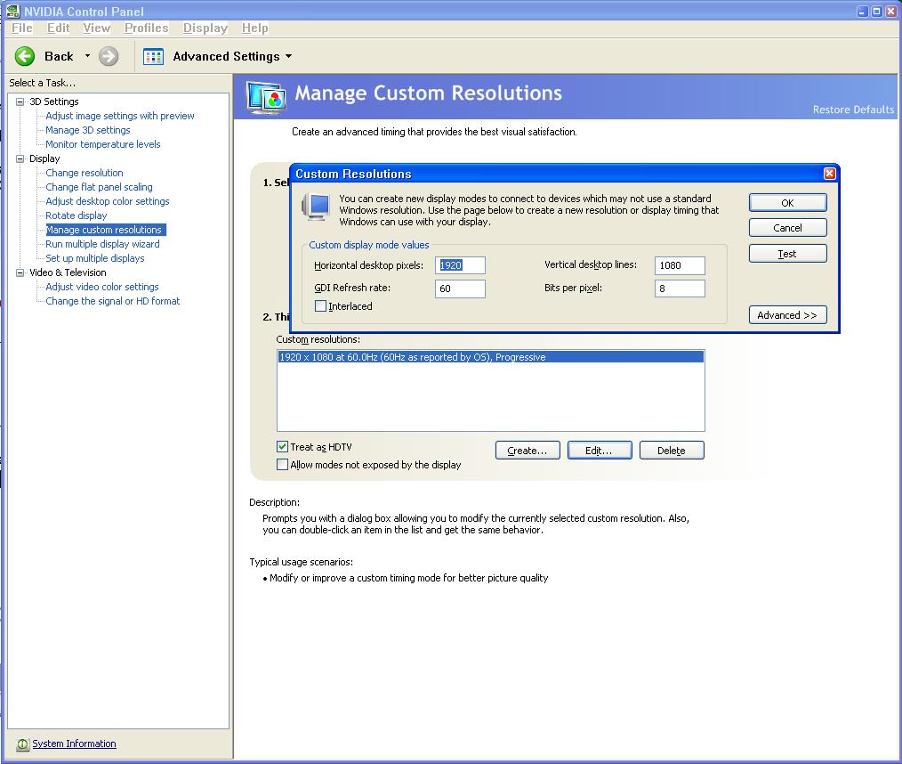
Task: Click the System Information icon
Action: [x=22, y=744]
